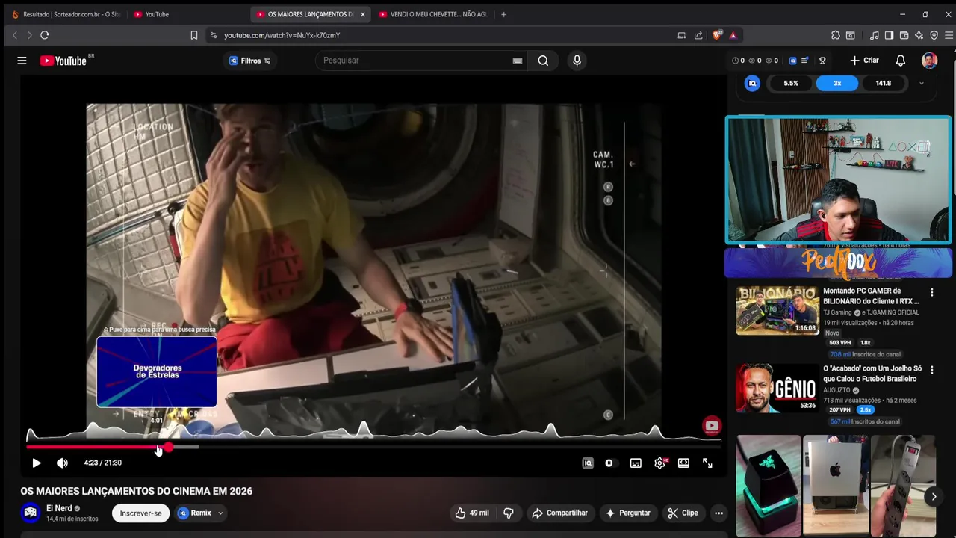Play the paused video
Image resolution: width=956 pixels, height=538 pixels.
coord(36,463)
